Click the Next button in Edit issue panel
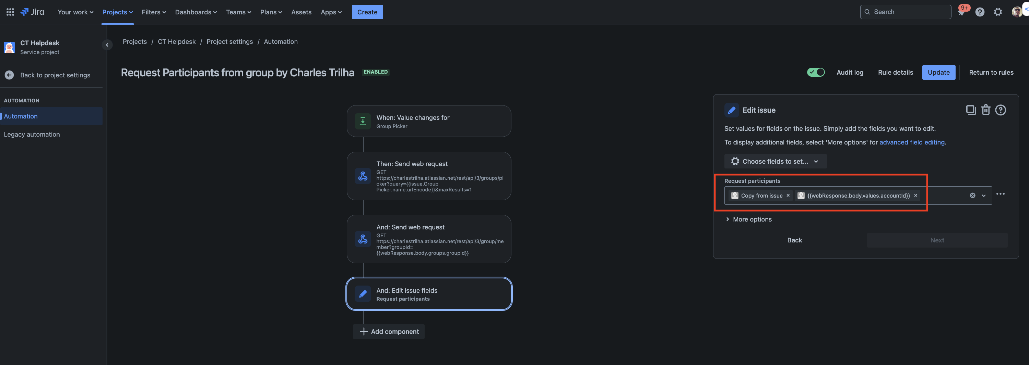Image resolution: width=1029 pixels, height=365 pixels. tap(937, 240)
